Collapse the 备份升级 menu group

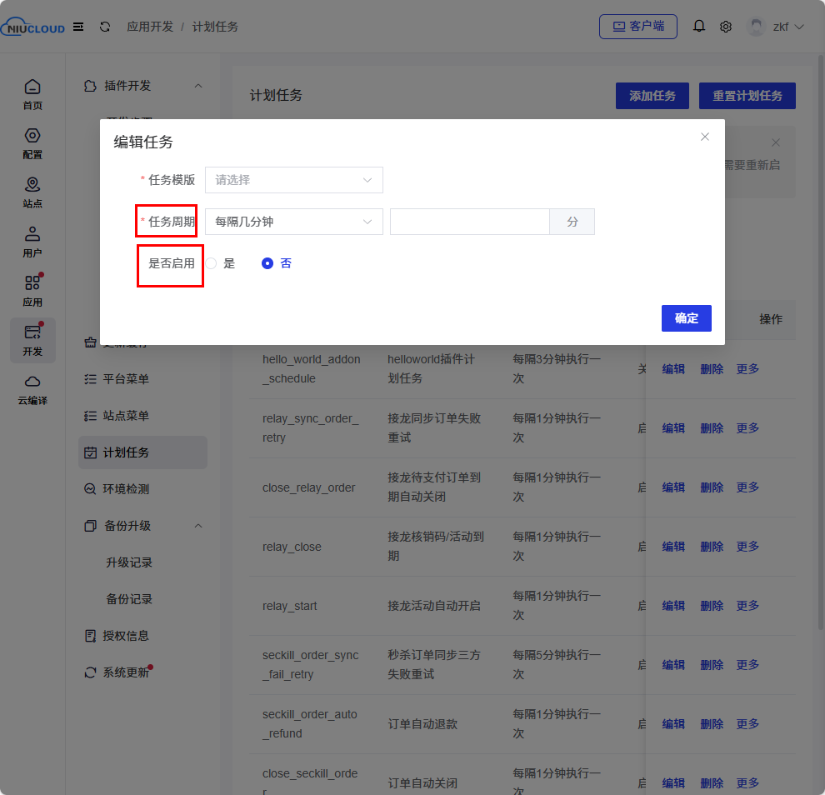(x=198, y=526)
